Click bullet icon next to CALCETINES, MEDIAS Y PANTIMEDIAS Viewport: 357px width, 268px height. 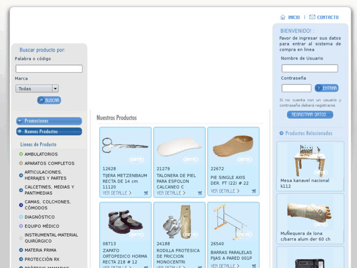[21, 190]
